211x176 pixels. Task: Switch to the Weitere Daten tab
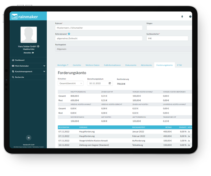pos(92,65)
